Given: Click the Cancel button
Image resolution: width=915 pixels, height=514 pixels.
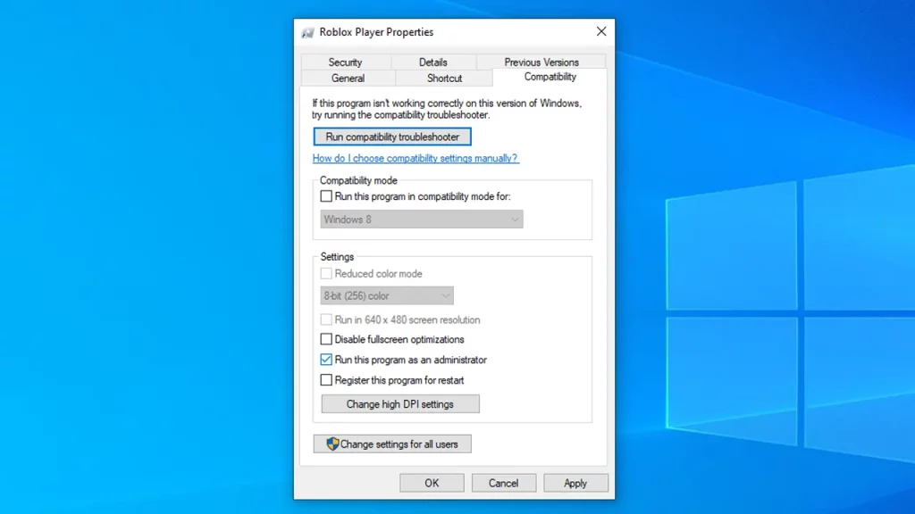Looking at the screenshot, I should [x=504, y=483].
